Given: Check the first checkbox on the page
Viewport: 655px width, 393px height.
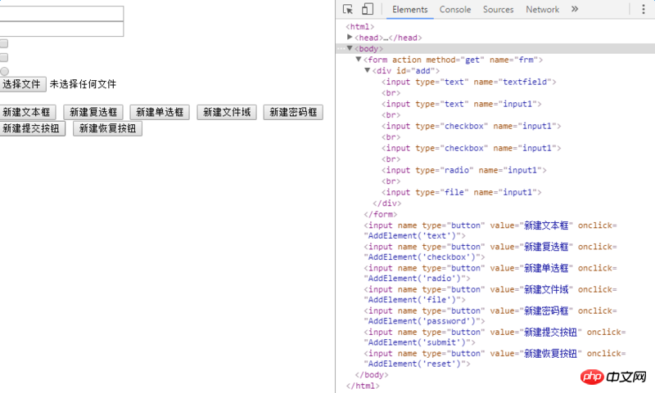Looking at the screenshot, I should click(x=4, y=43).
